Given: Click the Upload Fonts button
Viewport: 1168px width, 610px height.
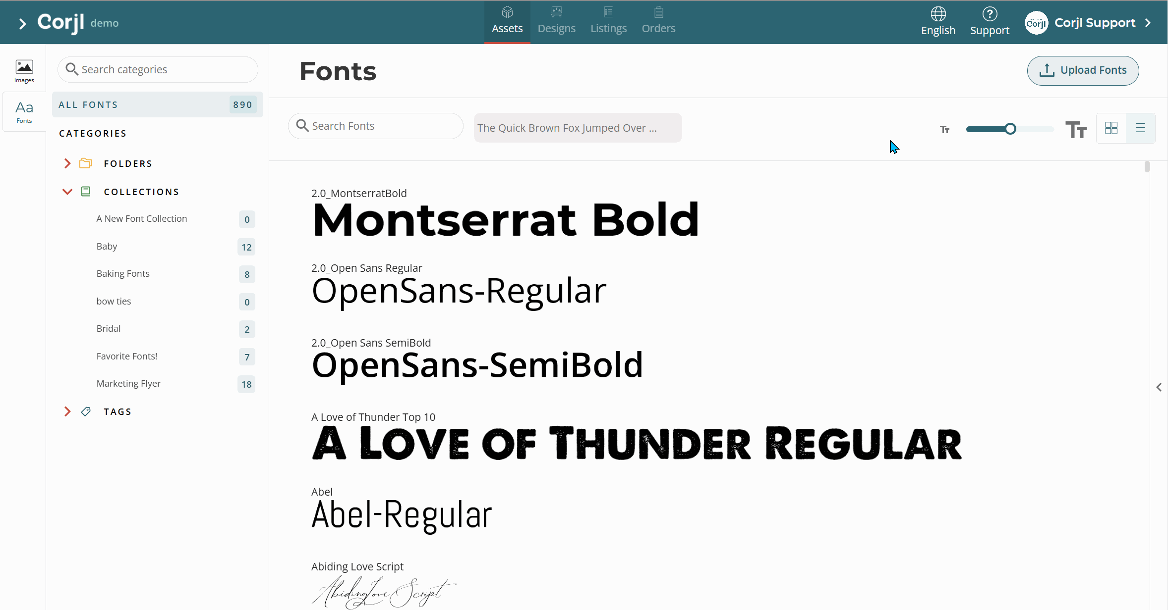Looking at the screenshot, I should coord(1082,70).
